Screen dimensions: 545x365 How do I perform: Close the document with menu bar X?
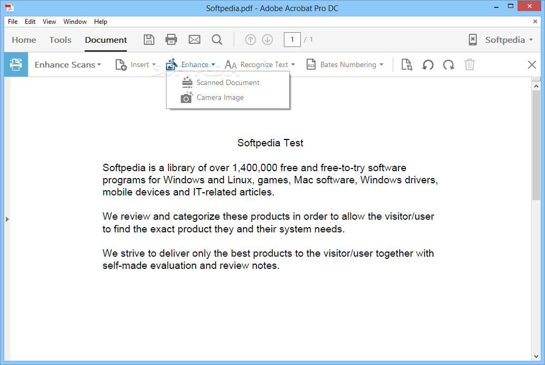pyautogui.click(x=535, y=22)
